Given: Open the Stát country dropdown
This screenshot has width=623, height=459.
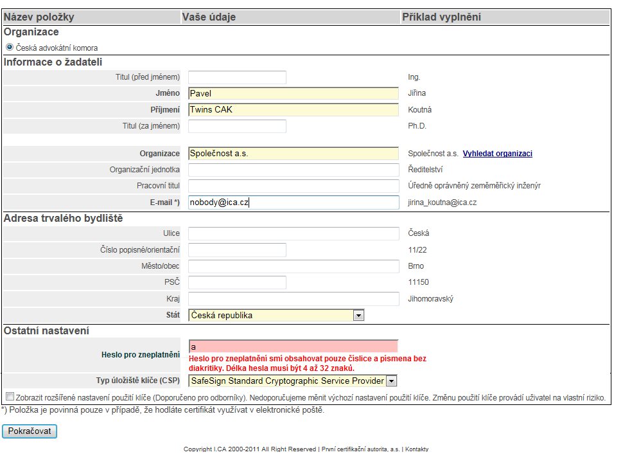Looking at the screenshot, I should (x=276, y=316).
